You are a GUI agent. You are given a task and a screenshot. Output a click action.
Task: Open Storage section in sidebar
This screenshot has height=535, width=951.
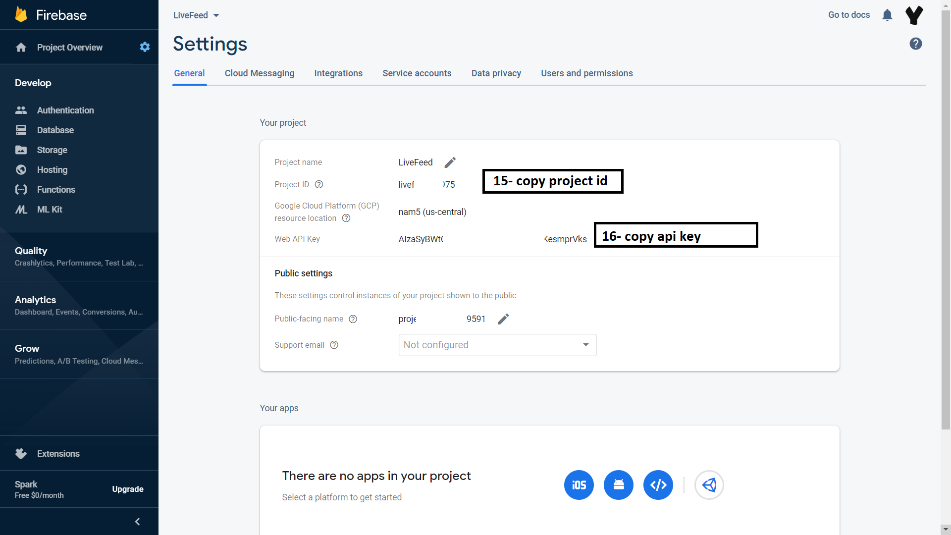click(52, 150)
